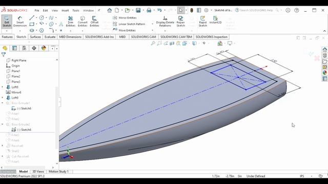This screenshot has height=184, width=328.
Task: Select the Polygon sketch tool
Action: tap(42, 31)
